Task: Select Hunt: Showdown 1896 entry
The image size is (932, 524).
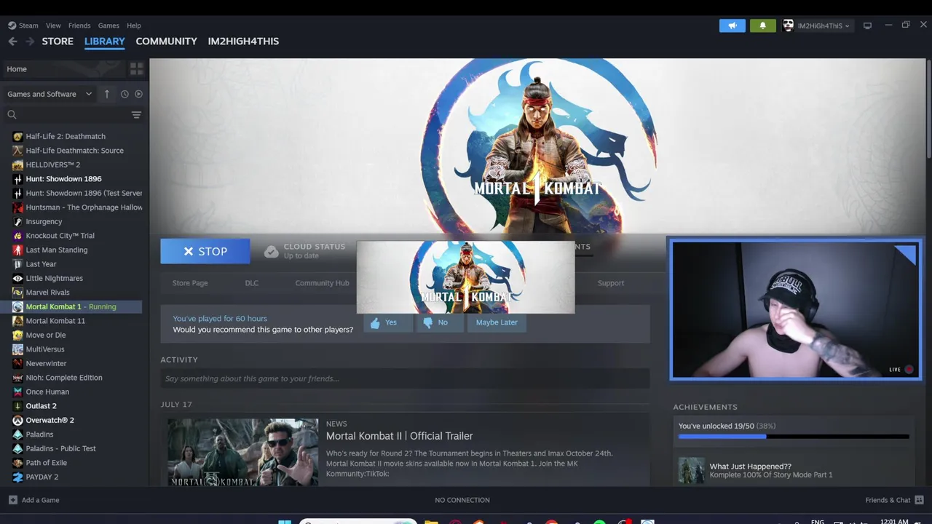Action: (x=63, y=179)
